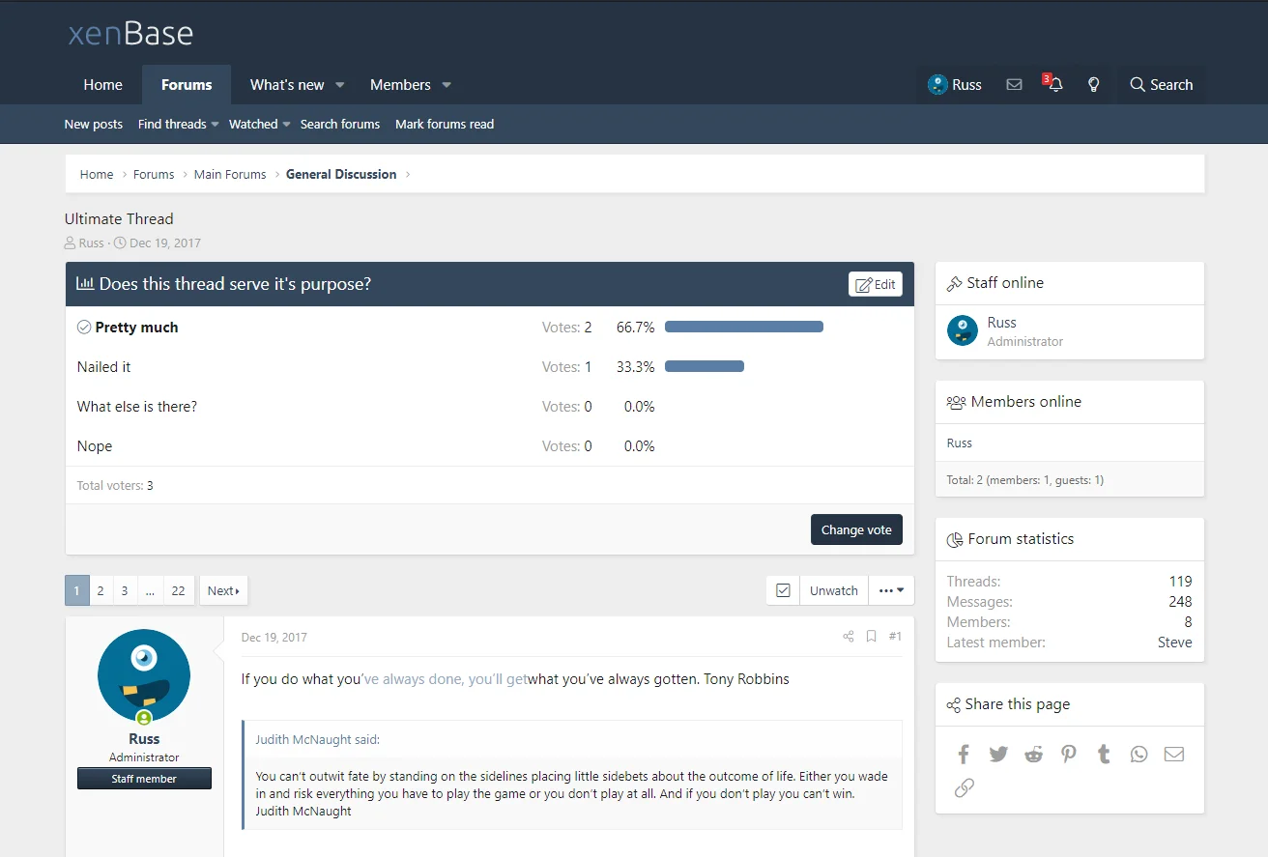Viewport: 1268px width, 857px height.
Task: Open the conversations envelope icon
Action: coord(1014,85)
